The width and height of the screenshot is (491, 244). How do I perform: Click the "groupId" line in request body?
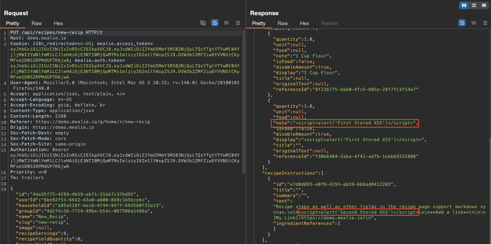[85, 211]
